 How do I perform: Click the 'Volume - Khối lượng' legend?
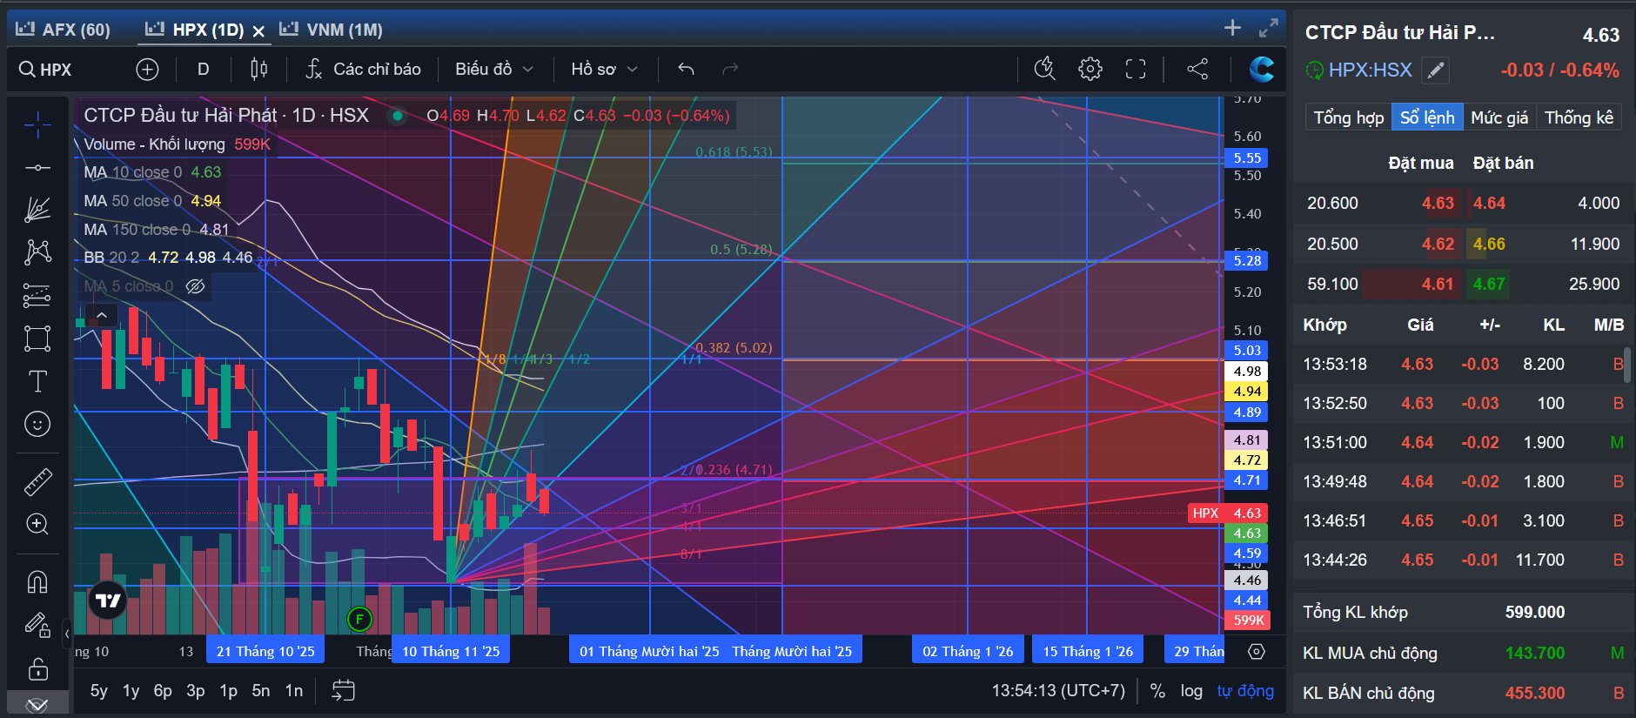pyautogui.click(x=154, y=144)
